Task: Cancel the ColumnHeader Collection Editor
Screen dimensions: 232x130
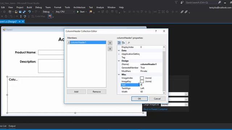Action: click(x=157, y=99)
